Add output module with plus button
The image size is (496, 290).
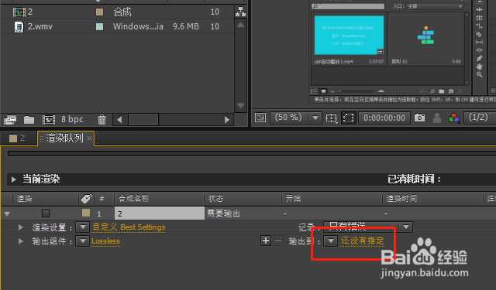[x=266, y=241]
